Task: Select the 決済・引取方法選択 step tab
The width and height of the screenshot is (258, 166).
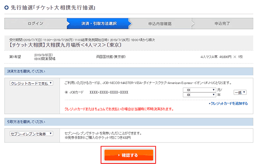Action: [98, 23]
